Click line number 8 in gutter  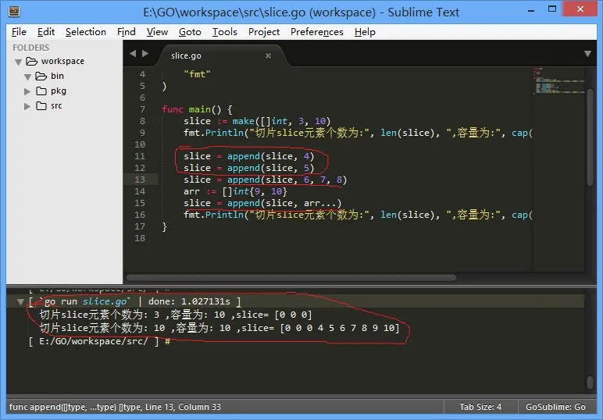click(142, 121)
